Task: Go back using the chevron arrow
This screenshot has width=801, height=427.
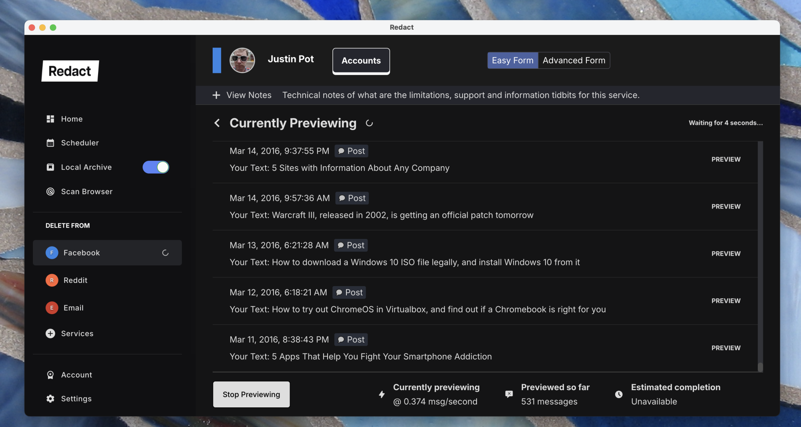Action: coord(217,123)
